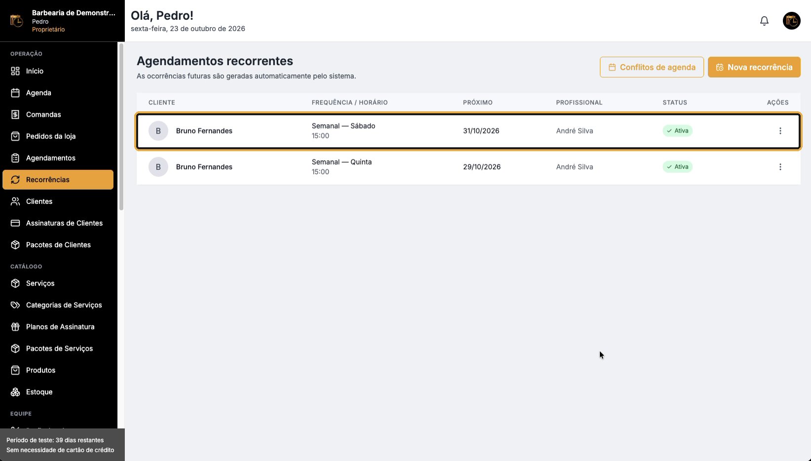Screen dimensions: 811x461
Task: Click the Período de teste notice
Action: [x=62, y=445]
